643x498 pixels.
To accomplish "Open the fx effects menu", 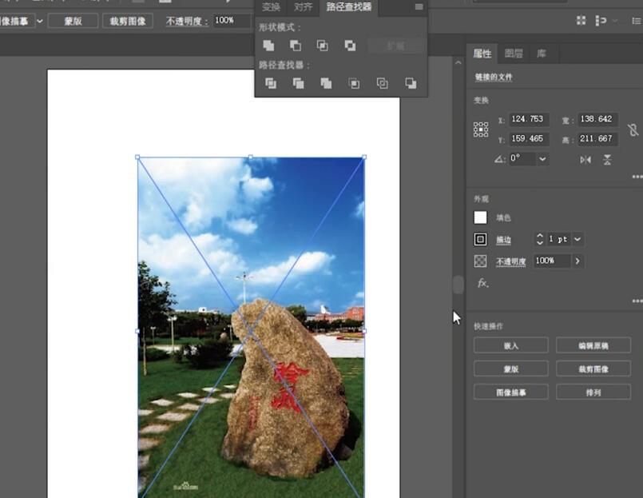I will point(482,283).
